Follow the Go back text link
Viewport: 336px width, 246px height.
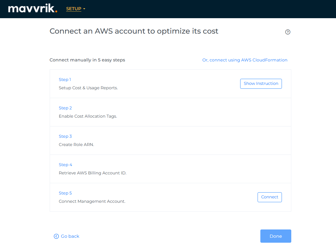(70, 236)
